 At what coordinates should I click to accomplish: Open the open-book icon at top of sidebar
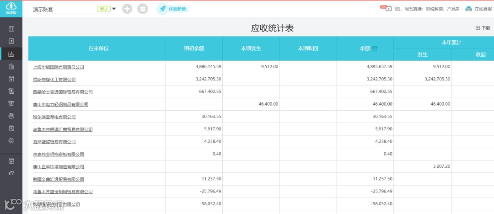pyautogui.click(x=11, y=29)
